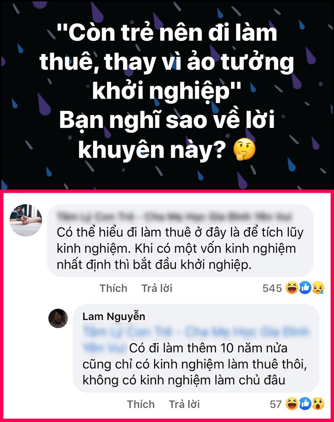
Task: Click the blurred page name on first comment
Action: [174, 217]
